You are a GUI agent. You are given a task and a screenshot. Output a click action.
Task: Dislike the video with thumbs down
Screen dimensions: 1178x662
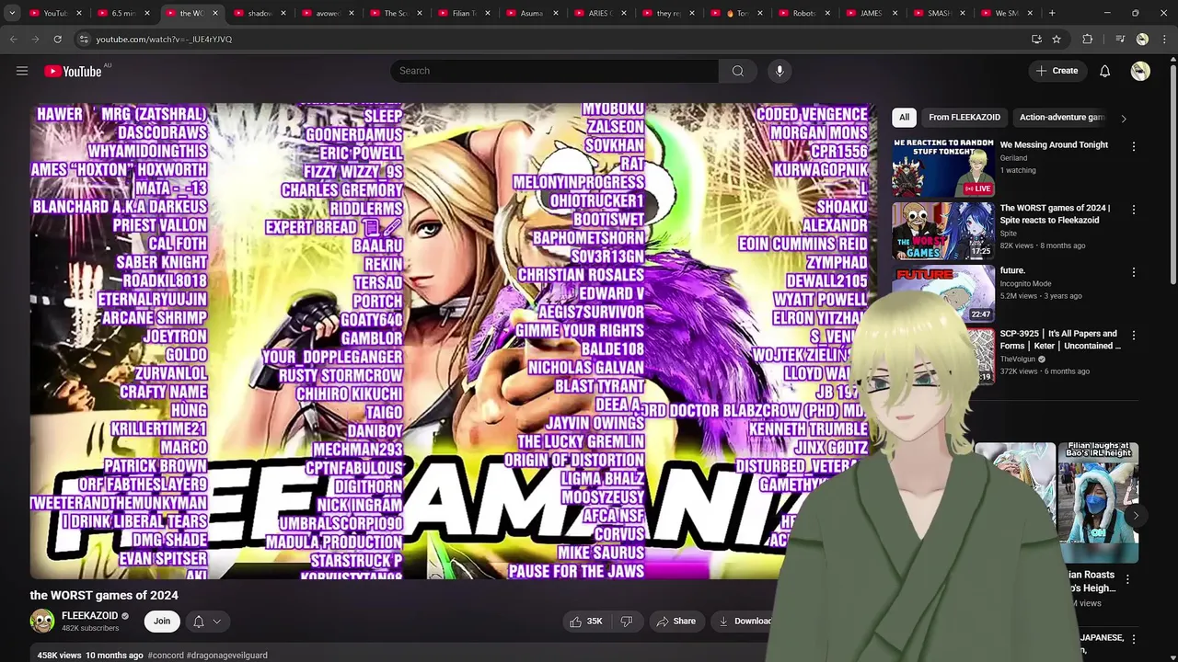(627, 622)
